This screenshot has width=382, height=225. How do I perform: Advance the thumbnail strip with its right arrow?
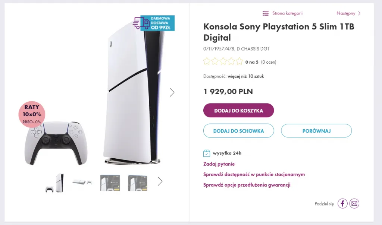coord(160,181)
